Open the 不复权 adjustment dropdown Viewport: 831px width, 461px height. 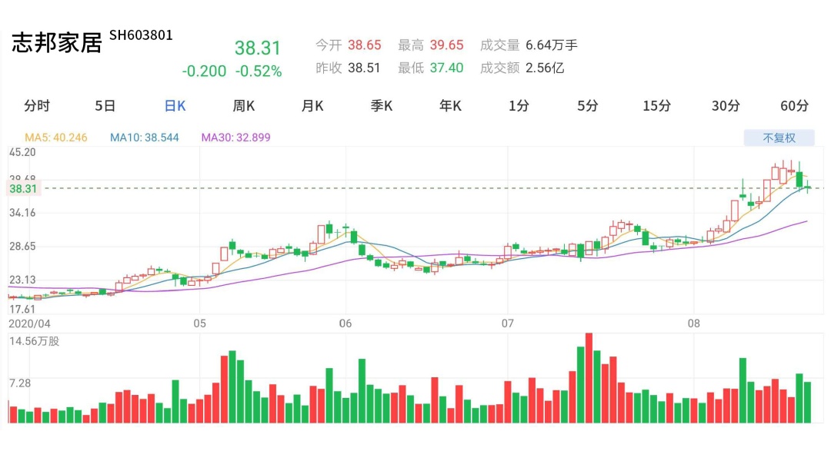[x=779, y=138]
